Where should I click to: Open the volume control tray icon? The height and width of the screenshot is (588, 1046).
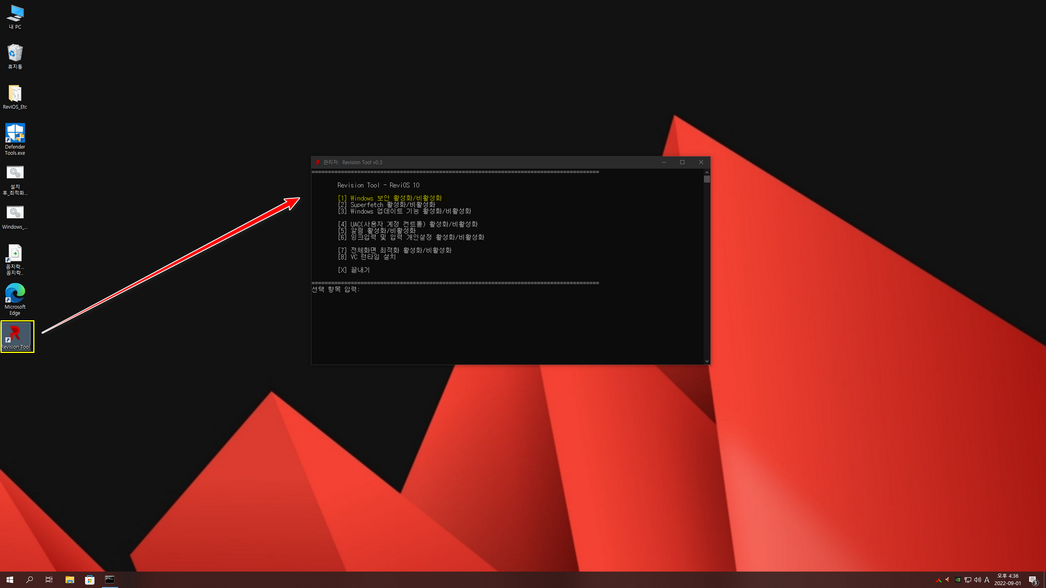[x=978, y=580]
